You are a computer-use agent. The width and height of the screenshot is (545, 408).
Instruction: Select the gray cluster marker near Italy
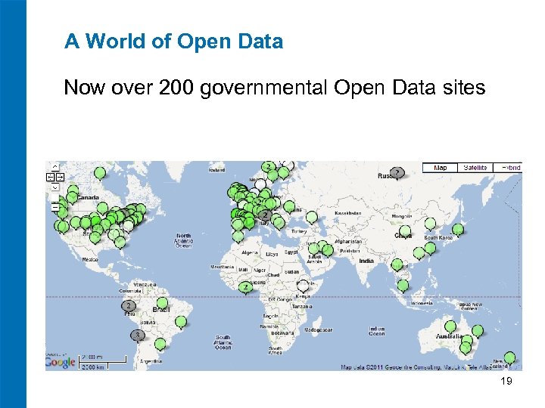tap(265, 215)
